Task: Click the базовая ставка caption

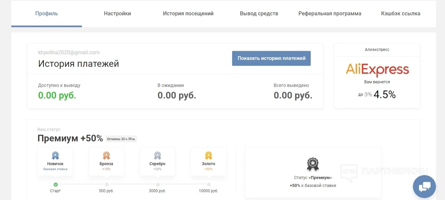Action: (x=55, y=169)
